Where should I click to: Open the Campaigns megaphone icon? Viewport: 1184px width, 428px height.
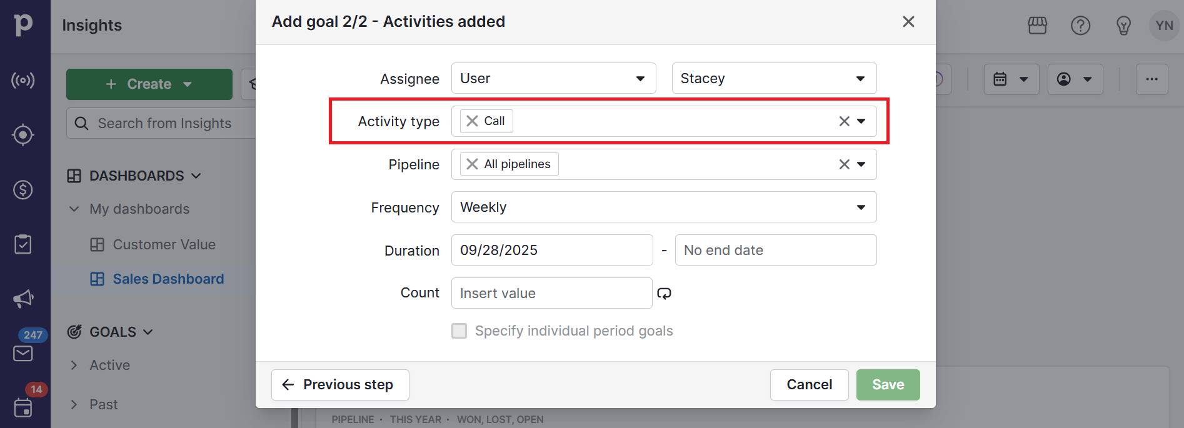(x=23, y=298)
